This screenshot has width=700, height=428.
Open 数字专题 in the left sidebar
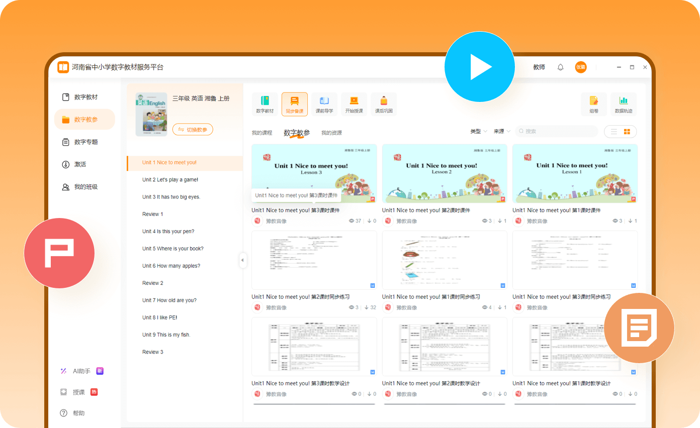coord(84,142)
